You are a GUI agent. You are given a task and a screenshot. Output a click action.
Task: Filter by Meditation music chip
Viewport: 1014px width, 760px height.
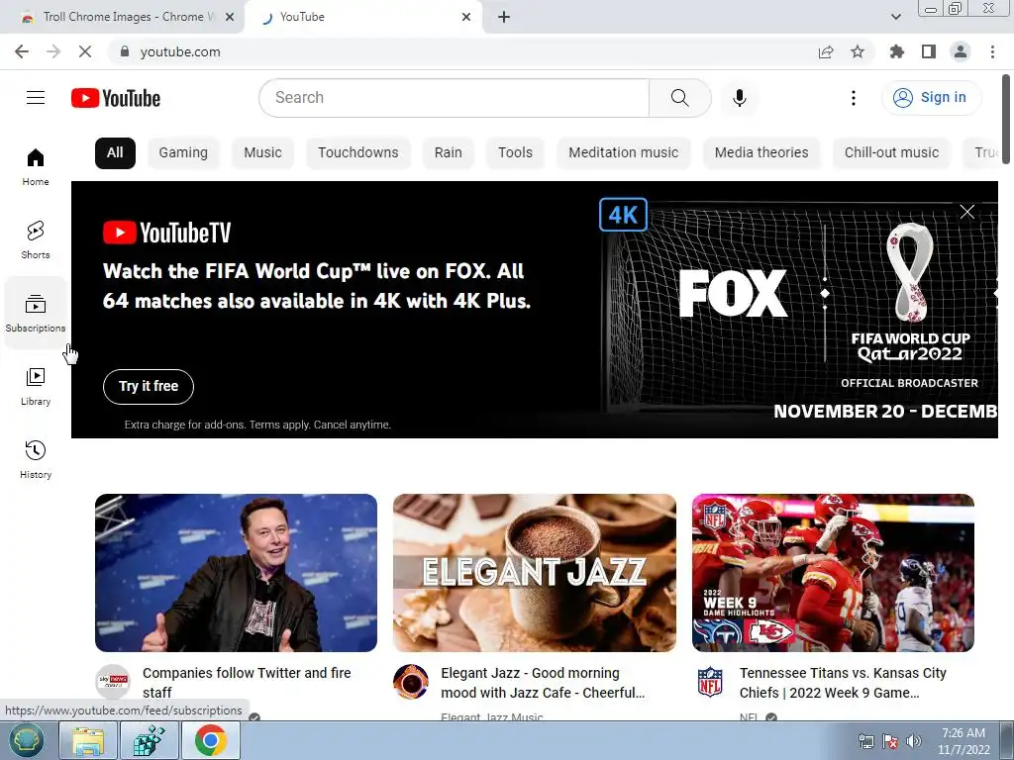[624, 152]
